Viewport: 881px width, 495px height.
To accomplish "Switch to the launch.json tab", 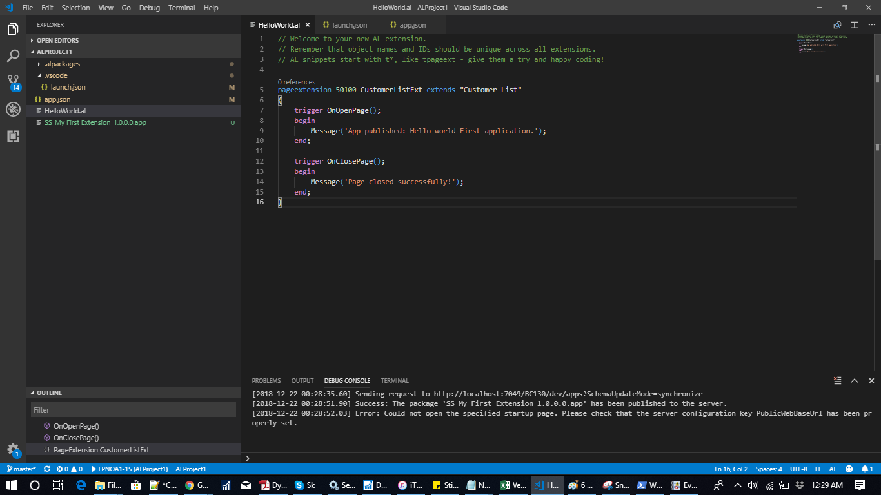I will [350, 25].
